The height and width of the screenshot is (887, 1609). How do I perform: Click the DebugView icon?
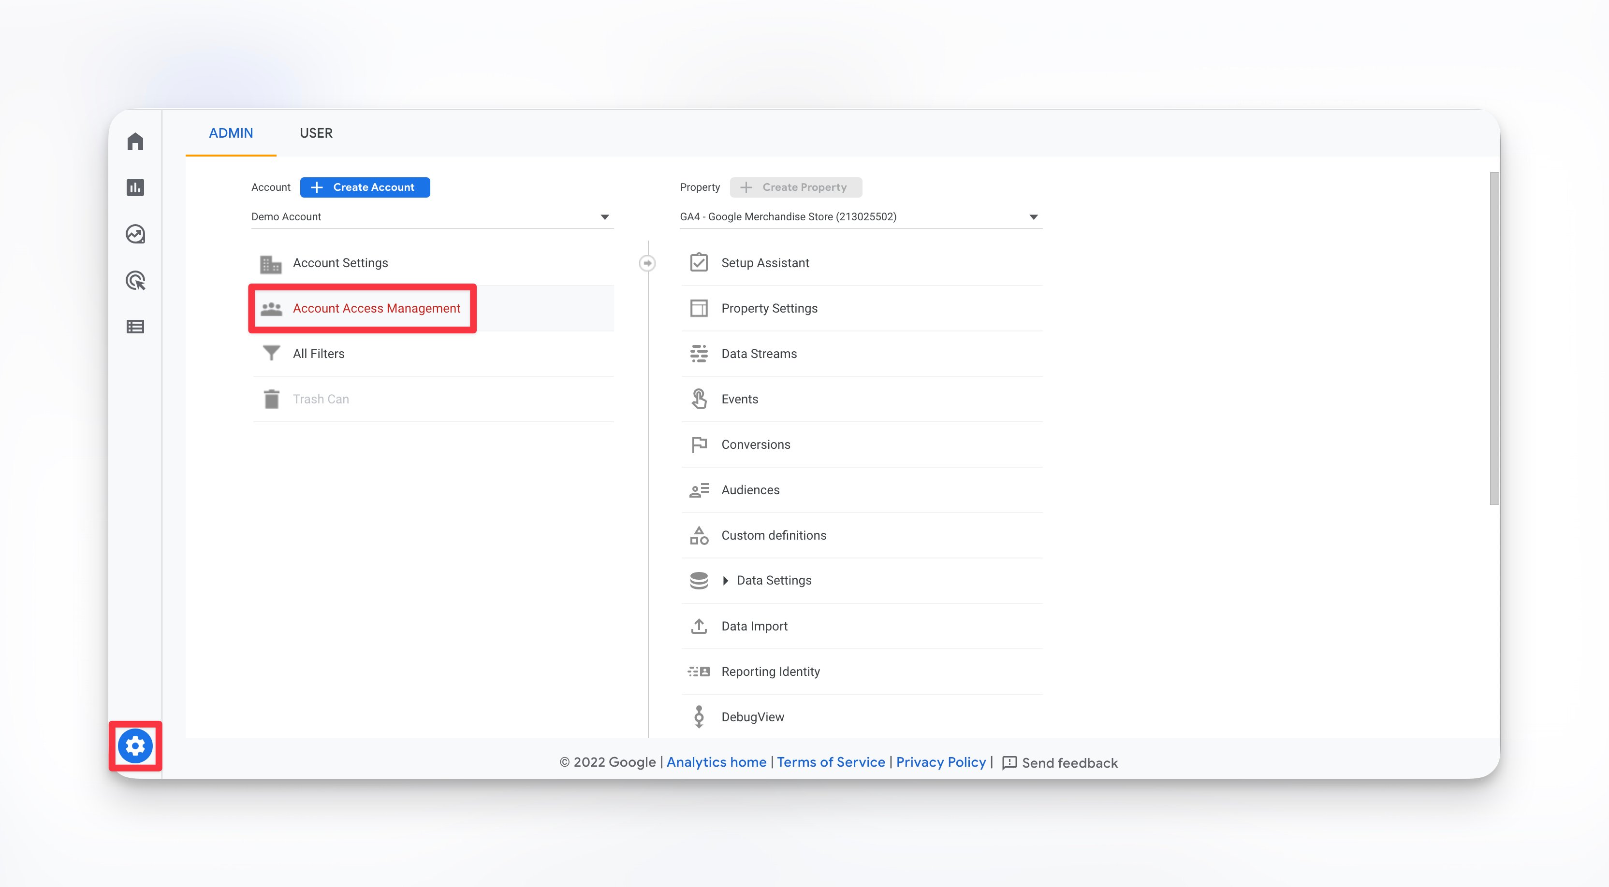699,716
